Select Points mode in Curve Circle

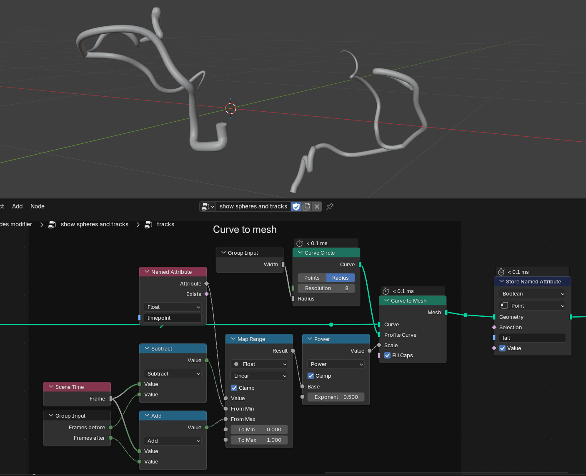312,278
